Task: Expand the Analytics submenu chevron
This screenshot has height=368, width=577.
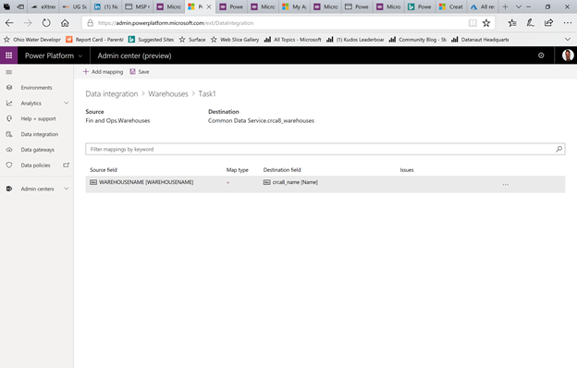Action: [x=67, y=103]
